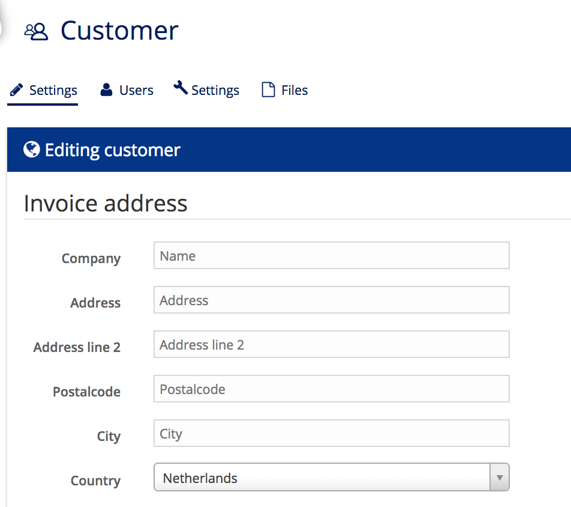Click the Invoice address section heading

[x=106, y=203]
